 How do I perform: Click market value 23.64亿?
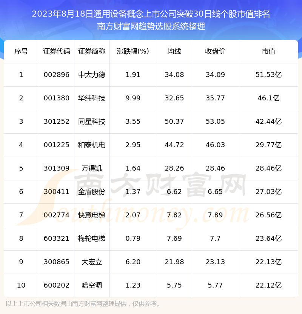(268, 239)
